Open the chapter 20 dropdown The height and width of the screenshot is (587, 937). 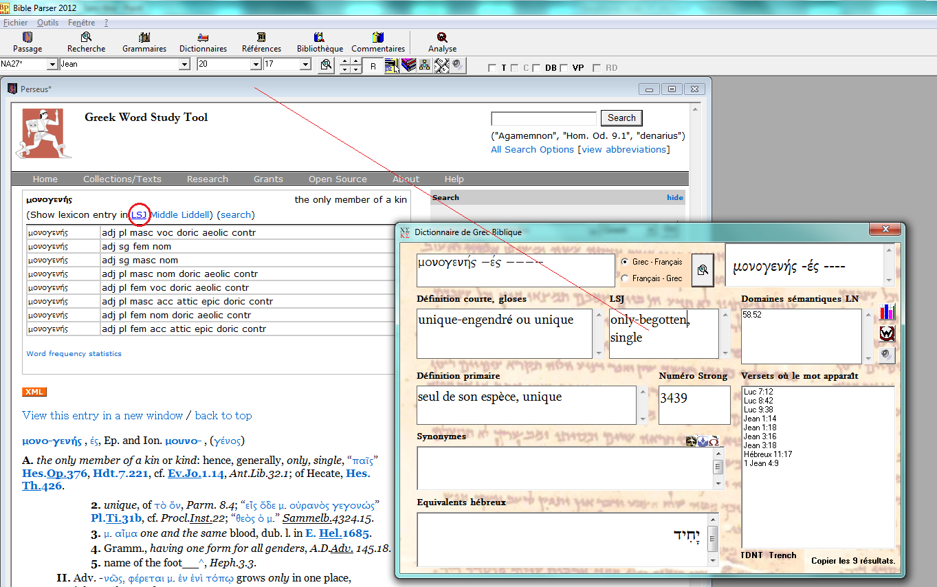pyautogui.click(x=256, y=64)
